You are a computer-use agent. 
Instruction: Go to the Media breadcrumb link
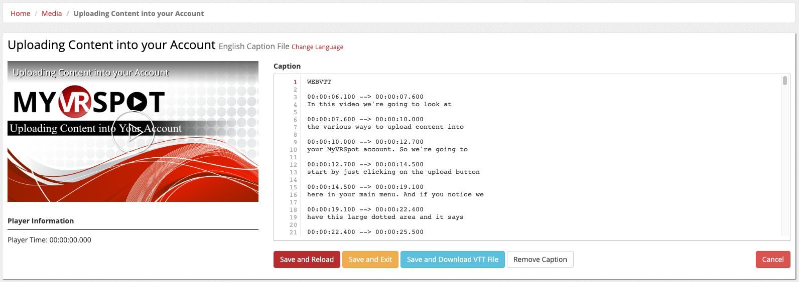coord(52,14)
